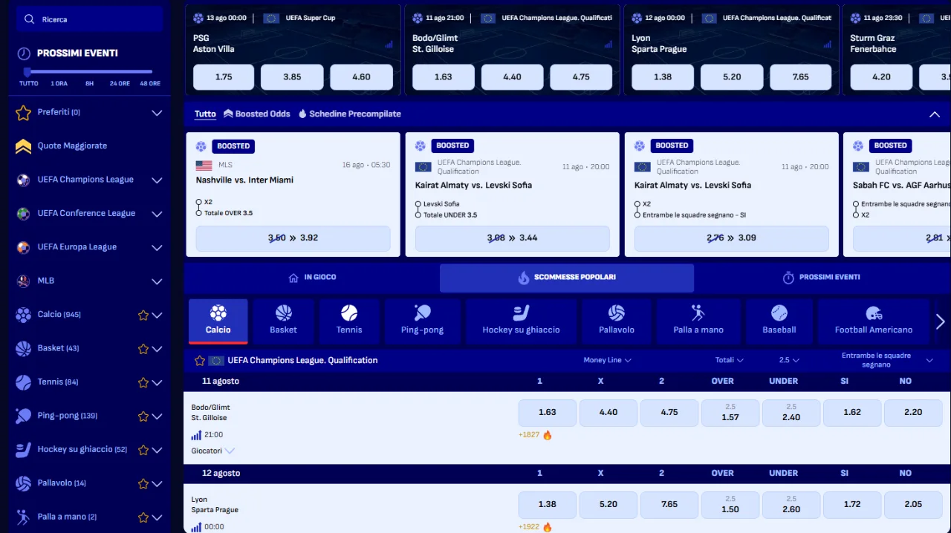Click the UEFA Europa League ball icon

coord(23,247)
